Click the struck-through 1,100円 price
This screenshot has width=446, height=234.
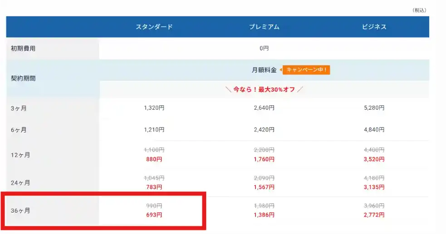pos(154,150)
